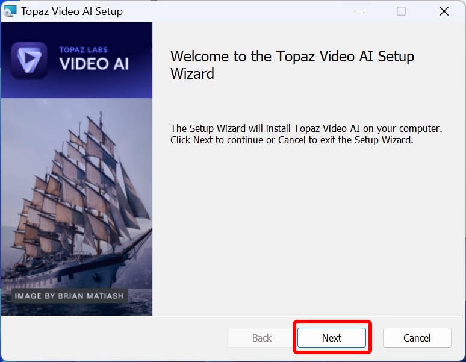This screenshot has width=466, height=362.
Task: Click the sailing ship banner image
Action: (76, 207)
